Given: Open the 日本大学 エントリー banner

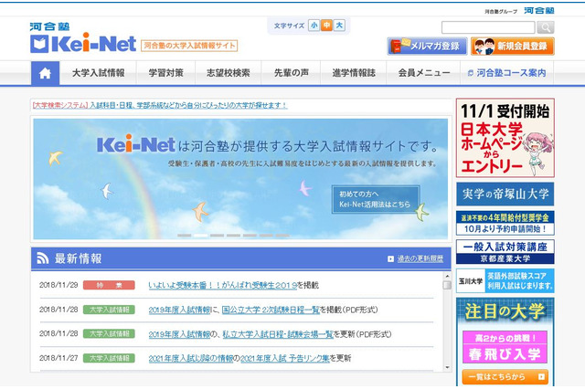Looking at the screenshot, I should tap(505, 138).
